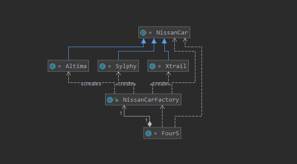Image resolution: width=297 pixels, height=164 pixels.
Task: Click the package-private dot icon on Altima
Action: click(60, 66)
